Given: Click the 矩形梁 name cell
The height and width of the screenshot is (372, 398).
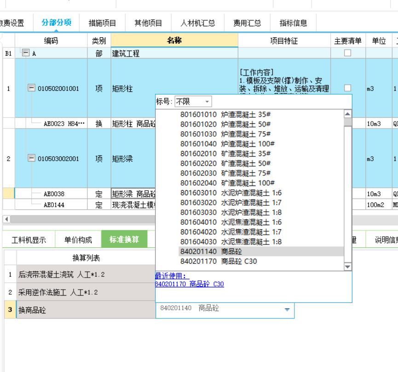Looking at the screenshot, I should tap(133, 158).
